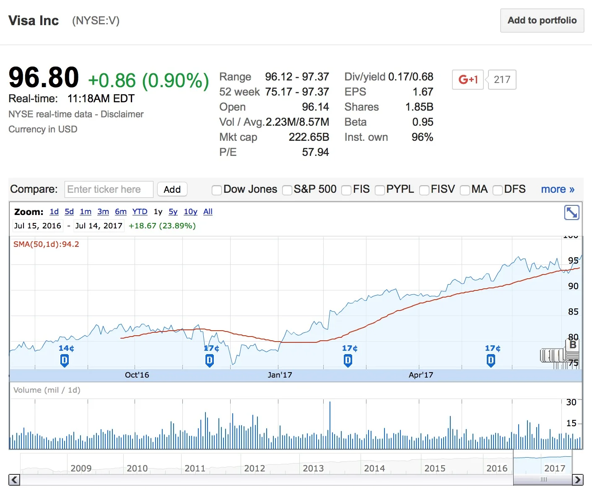Select the 1y zoom option

click(158, 212)
